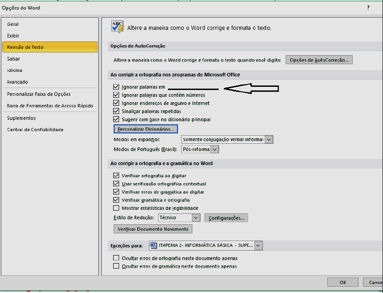
Task: Expand the 'Modos de Português (Brasil)' dropdown
Action: [x=215, y=149]
